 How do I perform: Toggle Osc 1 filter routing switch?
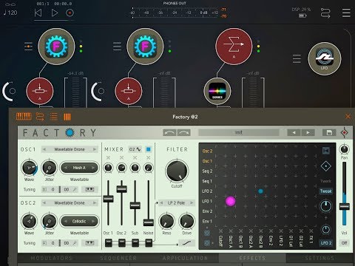pyautogui.click(x=109, y=243)
